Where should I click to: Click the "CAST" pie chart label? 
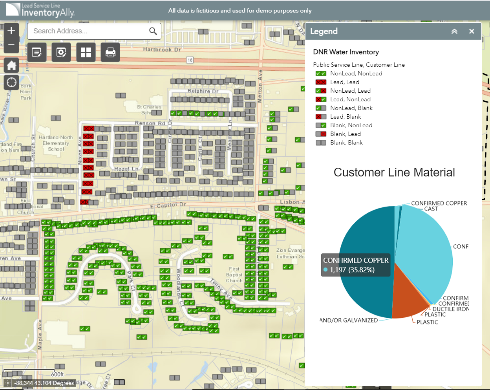tap(431, 209)
